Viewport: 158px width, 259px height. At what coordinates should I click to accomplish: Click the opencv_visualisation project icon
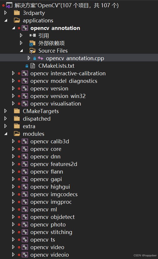pos(25,103)
